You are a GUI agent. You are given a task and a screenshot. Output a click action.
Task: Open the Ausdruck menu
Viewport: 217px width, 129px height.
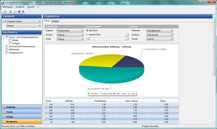[20, 7]
